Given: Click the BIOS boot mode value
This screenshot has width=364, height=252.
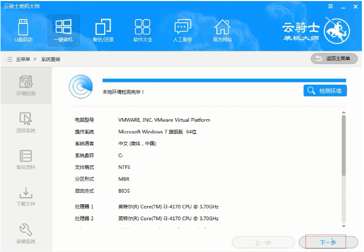Looking at the screenshot, I should pos(124,191).
